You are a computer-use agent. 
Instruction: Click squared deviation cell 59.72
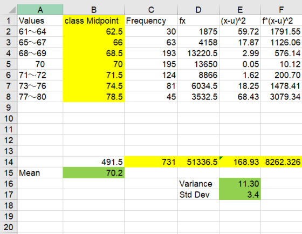tap(240, 31)
